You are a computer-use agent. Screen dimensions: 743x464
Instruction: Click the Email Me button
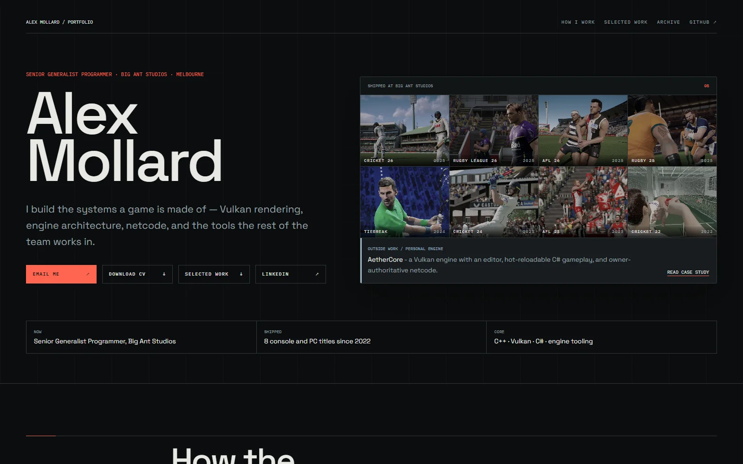point(61,274)
